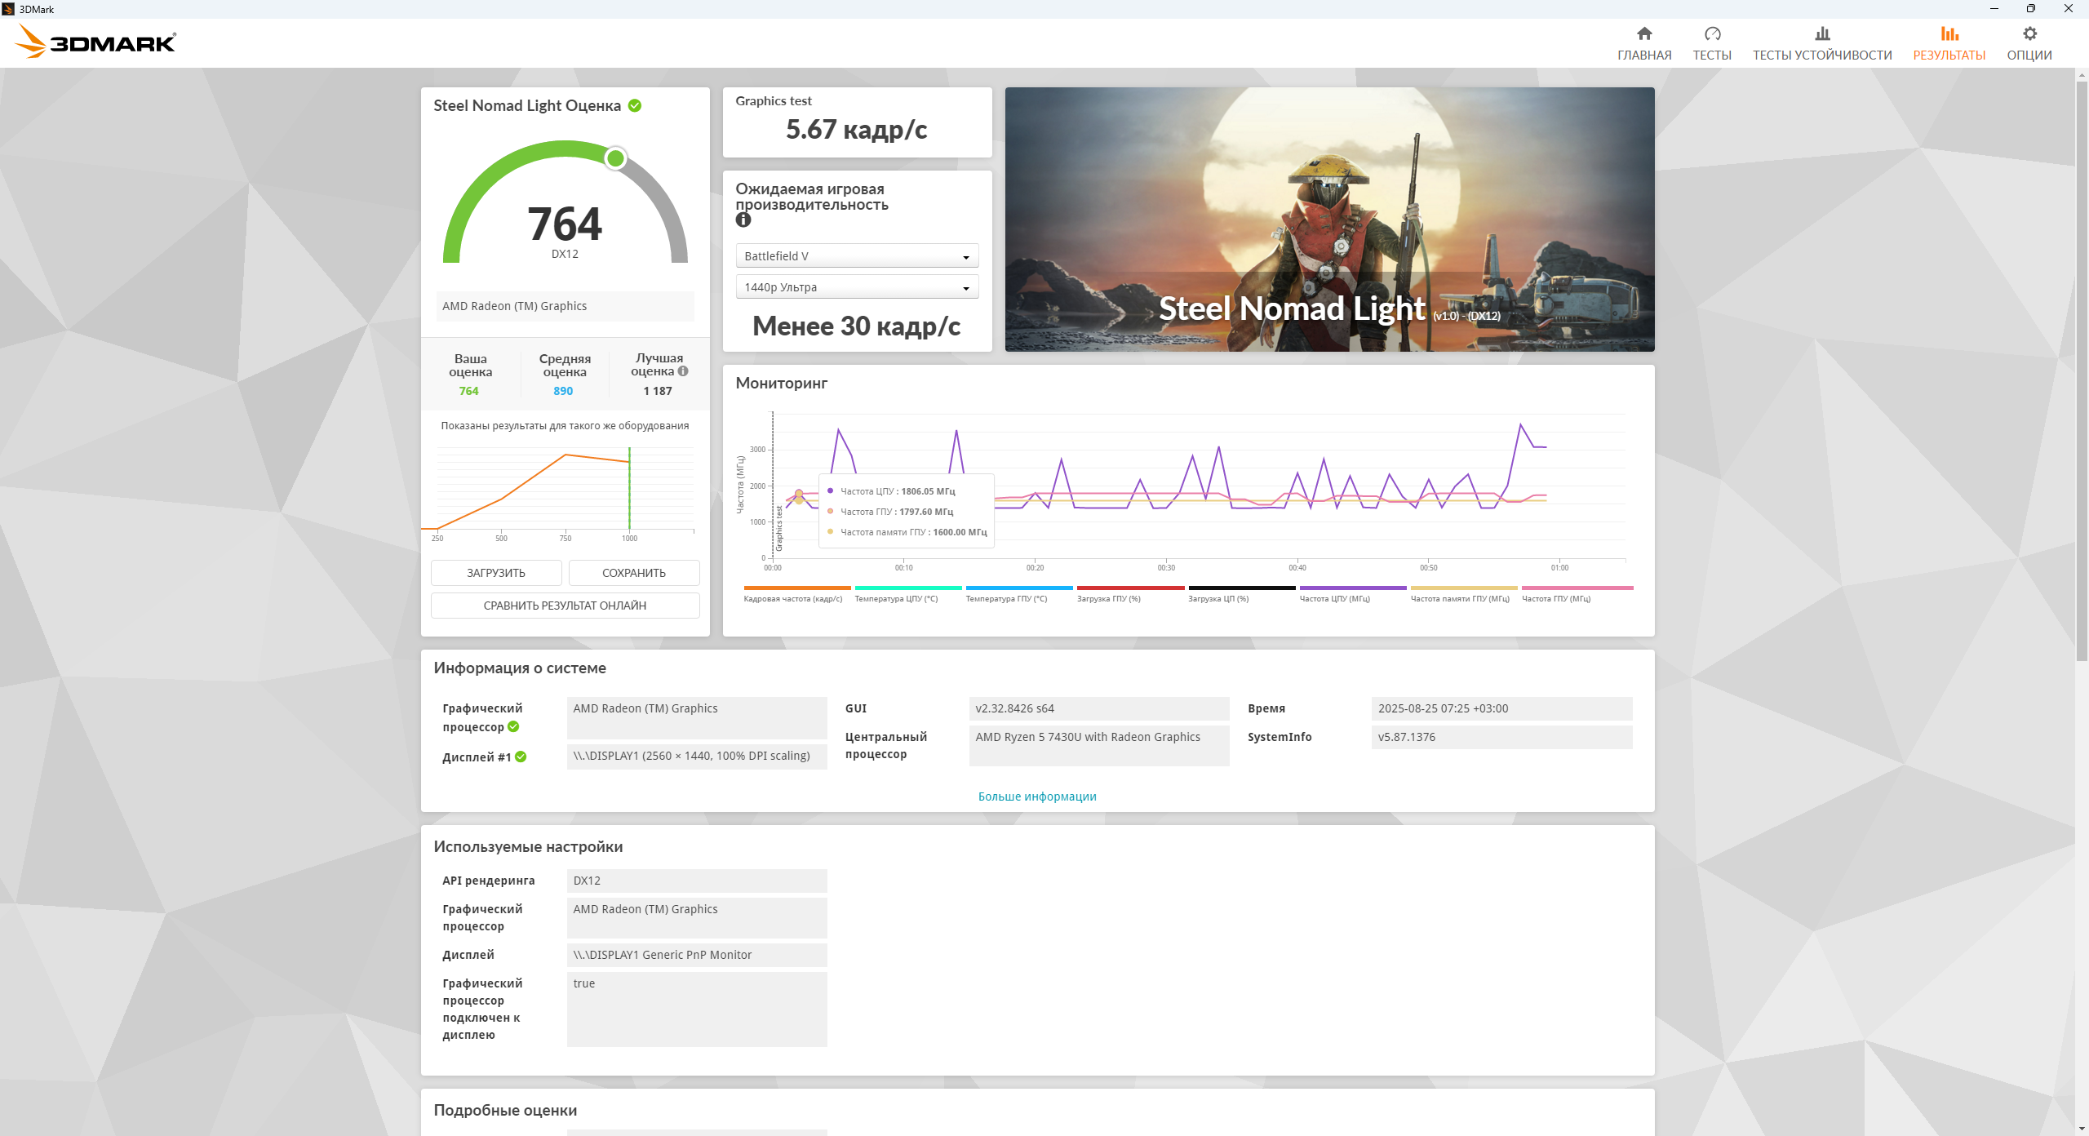Click the Информация о системе heading
Viewport: 2089px width, 1136px height.
pos(520,668)
